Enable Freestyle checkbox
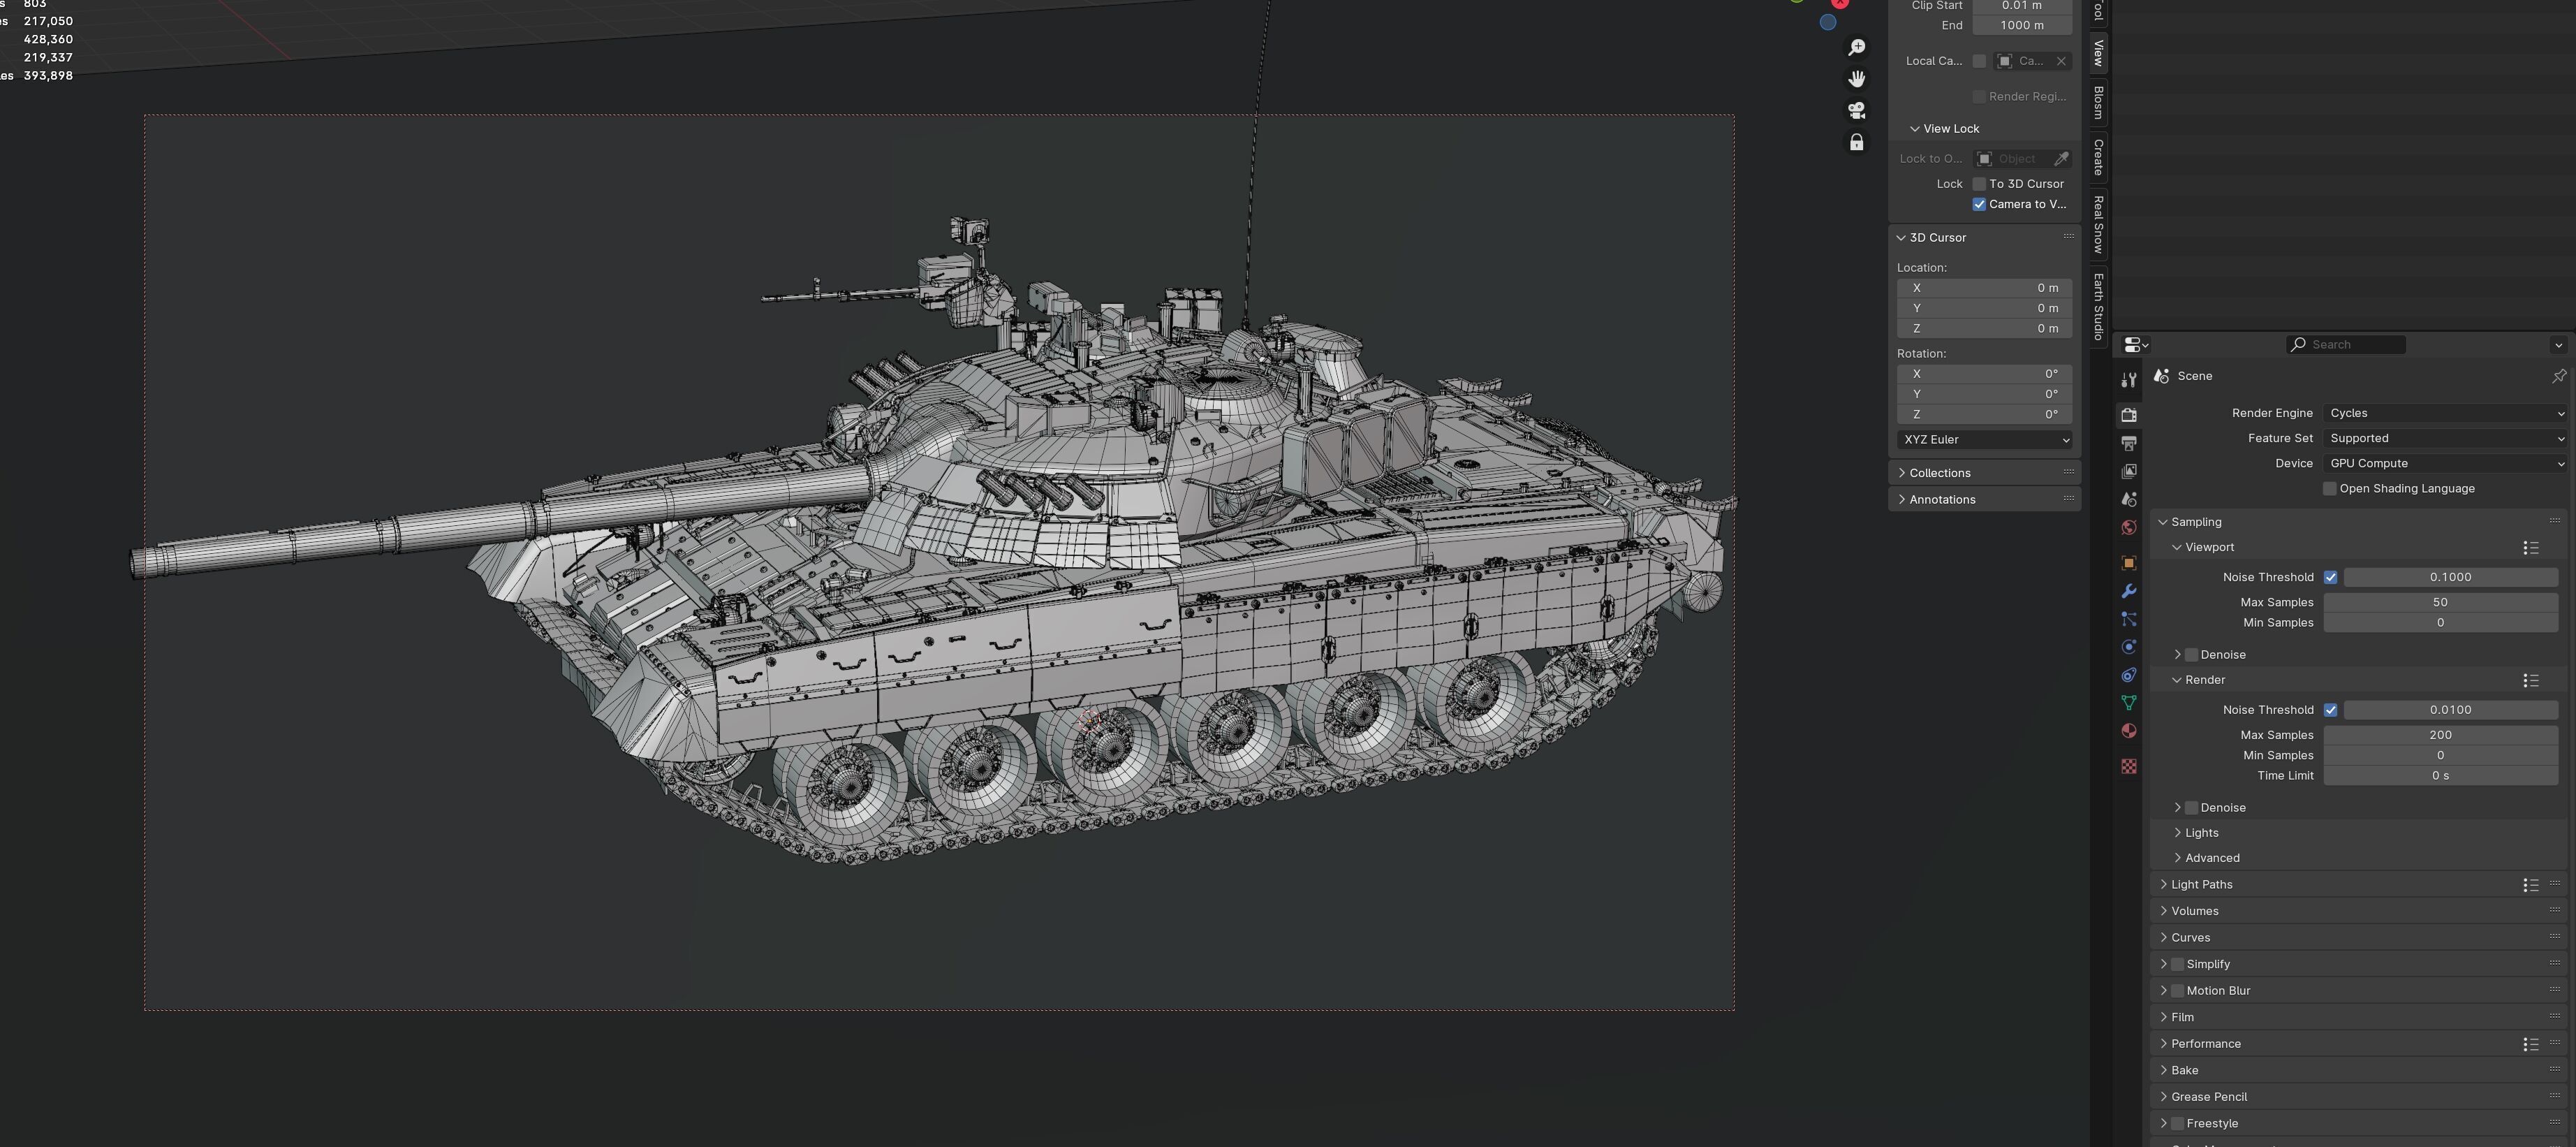Viewport: 2576px width, 1147px height. [x=2178, y=1124]
